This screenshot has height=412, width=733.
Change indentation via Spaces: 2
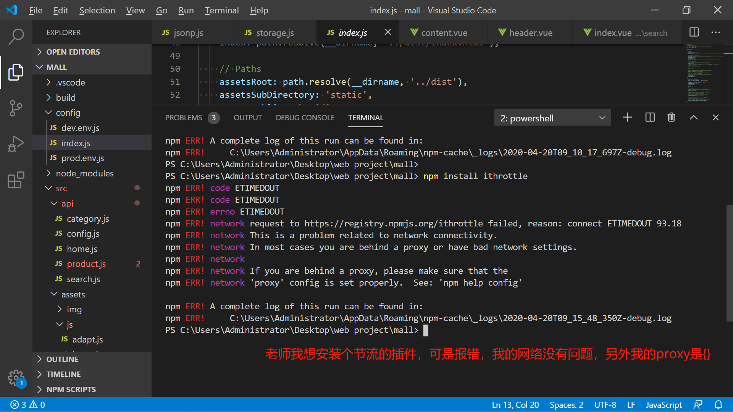click(567, 405)
